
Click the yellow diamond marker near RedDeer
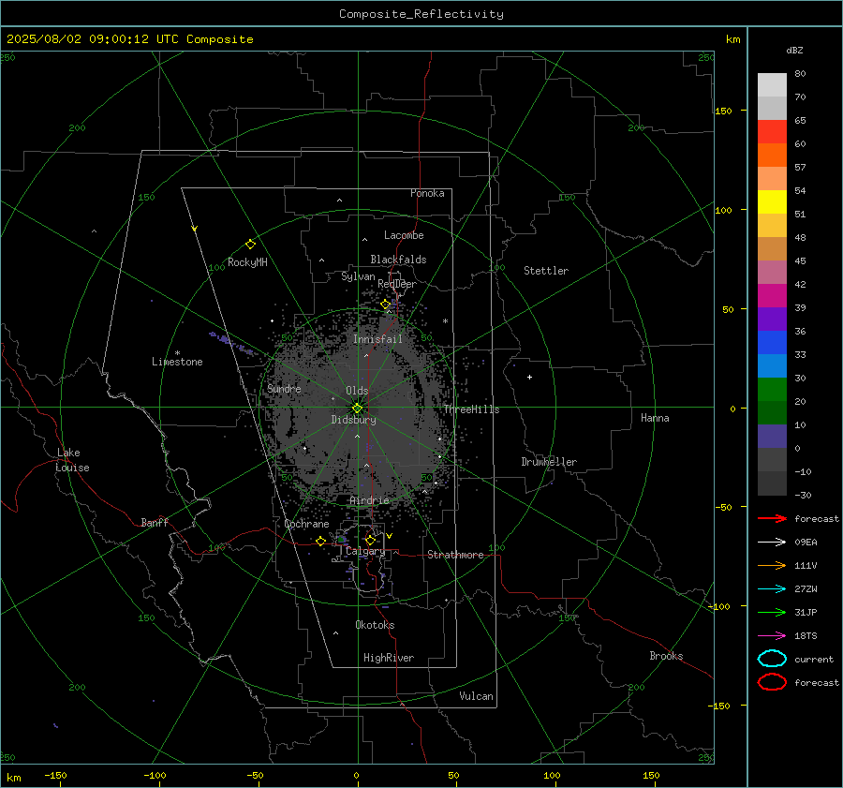[x=386, y=305]
